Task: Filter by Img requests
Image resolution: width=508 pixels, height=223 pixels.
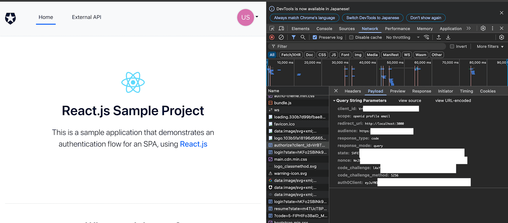Action: pos(358,55)
